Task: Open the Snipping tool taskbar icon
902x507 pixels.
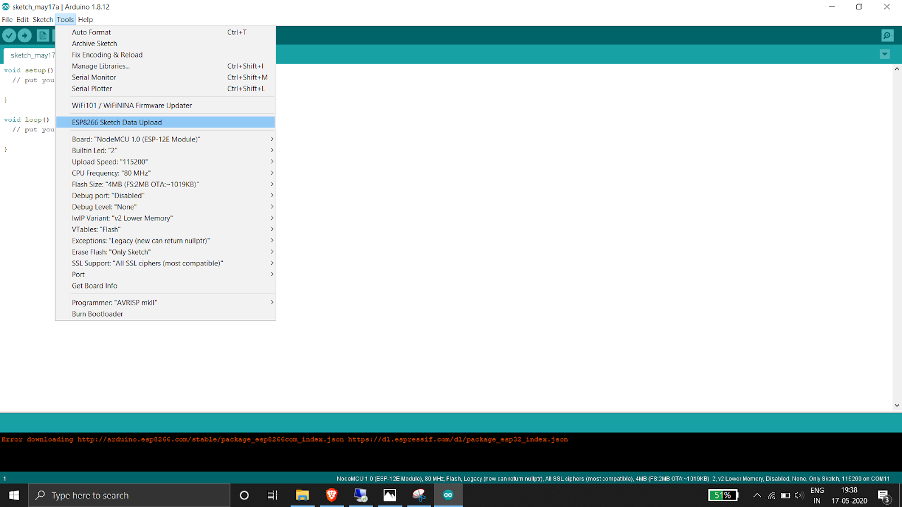Action: (419, 495)
